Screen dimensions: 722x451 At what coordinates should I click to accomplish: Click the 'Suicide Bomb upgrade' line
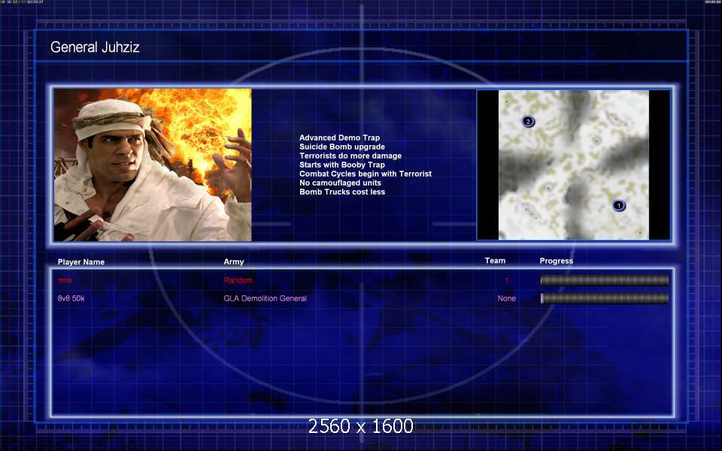pos(342,147)
